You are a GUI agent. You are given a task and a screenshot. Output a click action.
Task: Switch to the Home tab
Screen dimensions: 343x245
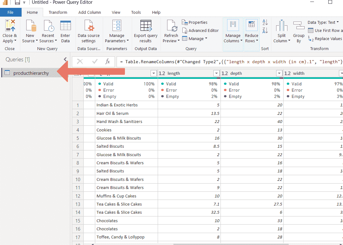tap(32, 13)
